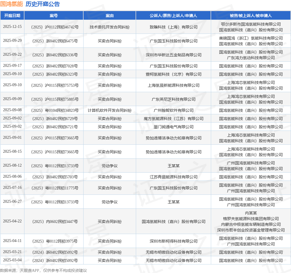Select the 被告/被上诉人/被申请人 column header
Image resolution: width=291 pixels, height=273 pixels.
(x=251, y=16)
